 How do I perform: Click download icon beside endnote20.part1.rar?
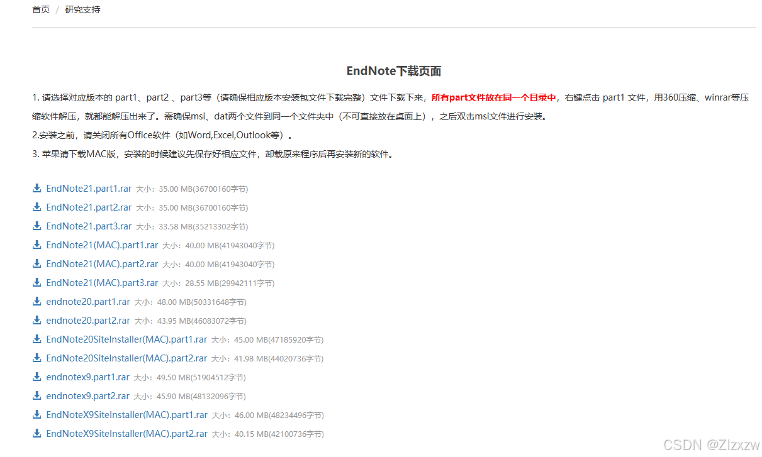point(36,301)
